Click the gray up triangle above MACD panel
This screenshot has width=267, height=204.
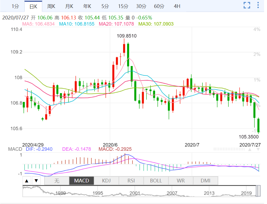tap(250, 149)
